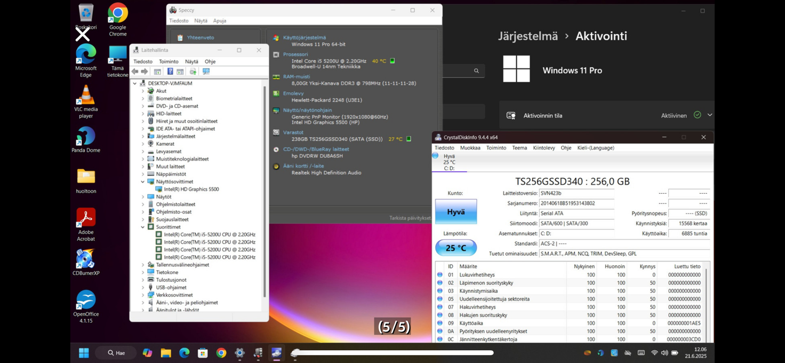Click the Device Manager toolbar help icon
Image resolution: width=785 pixels, height=363 pixels.
[x=170, y=72]
